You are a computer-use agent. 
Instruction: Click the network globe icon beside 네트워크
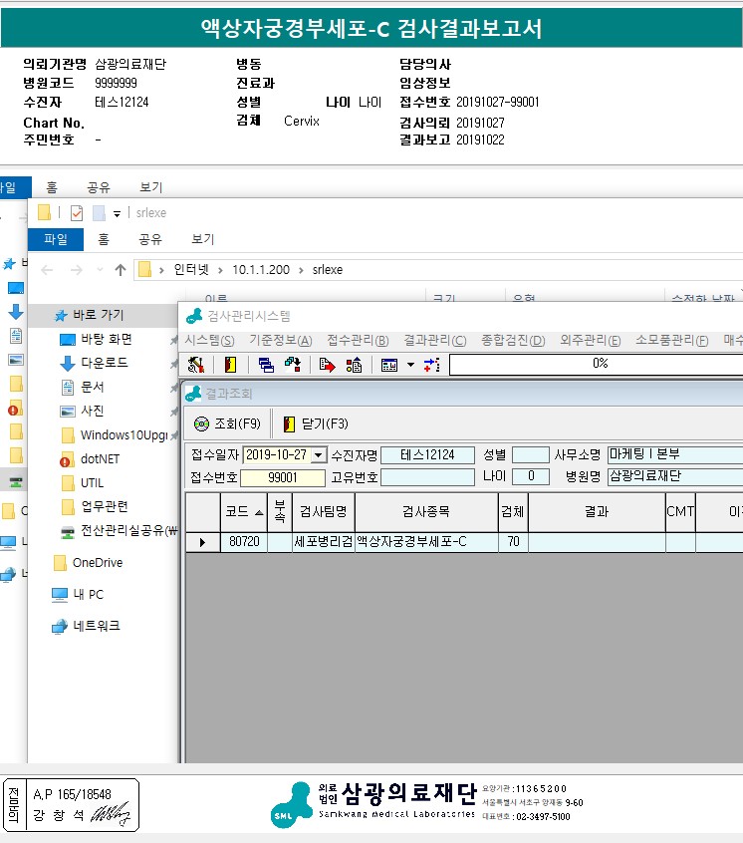[x=59, y=627]
